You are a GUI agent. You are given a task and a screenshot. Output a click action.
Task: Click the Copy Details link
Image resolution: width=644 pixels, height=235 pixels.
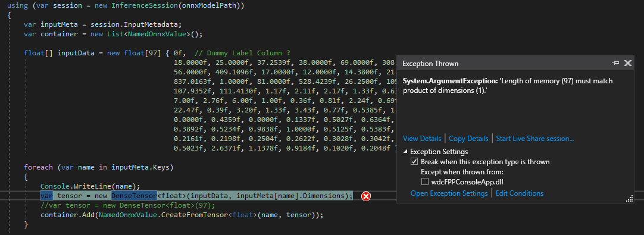click(468, 139)
